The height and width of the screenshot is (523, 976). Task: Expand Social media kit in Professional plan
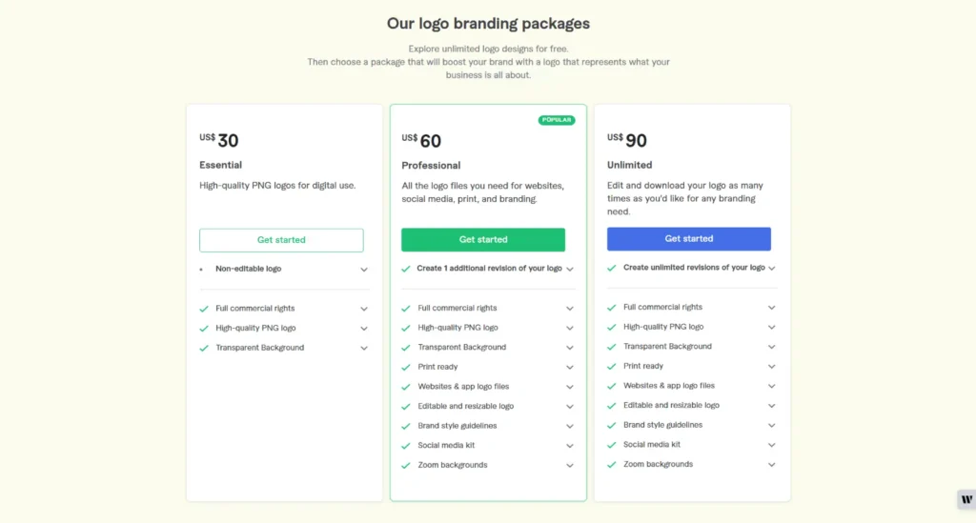point(570,446)
